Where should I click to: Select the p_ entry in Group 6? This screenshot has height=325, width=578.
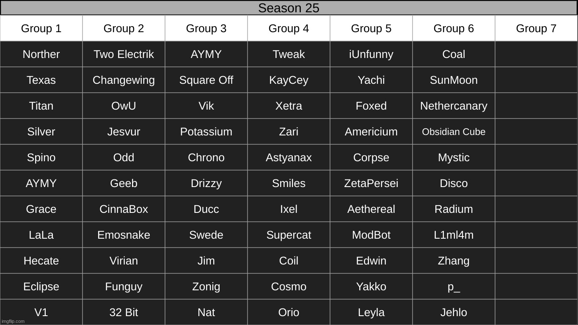(x=454, y=286)
